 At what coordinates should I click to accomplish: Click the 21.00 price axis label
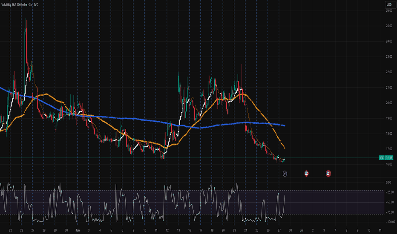pos(389,88)
